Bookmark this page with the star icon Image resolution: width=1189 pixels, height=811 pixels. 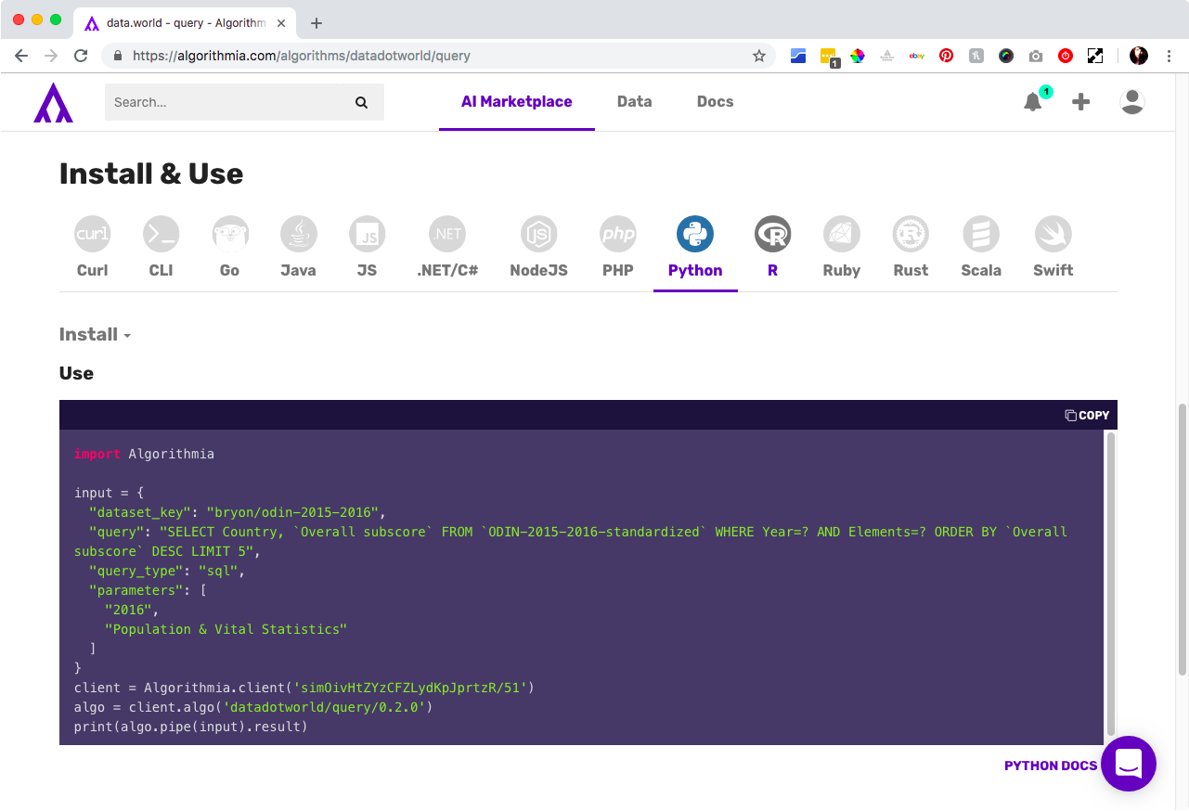[x=759, y=56]
